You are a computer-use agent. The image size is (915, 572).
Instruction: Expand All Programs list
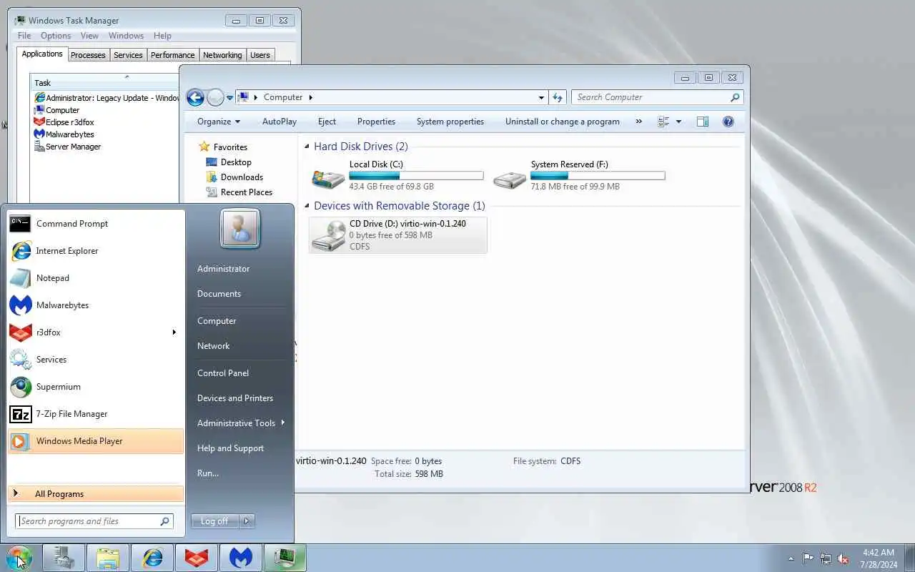click(x=96, y=494)
